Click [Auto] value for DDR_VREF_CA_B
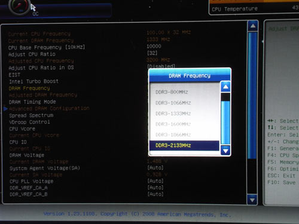 (x=155, y=194)
